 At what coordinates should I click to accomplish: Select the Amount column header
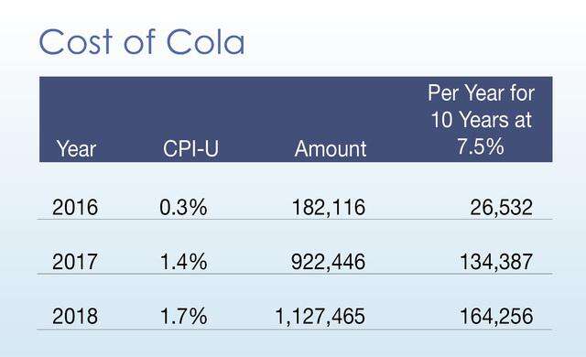331,148
